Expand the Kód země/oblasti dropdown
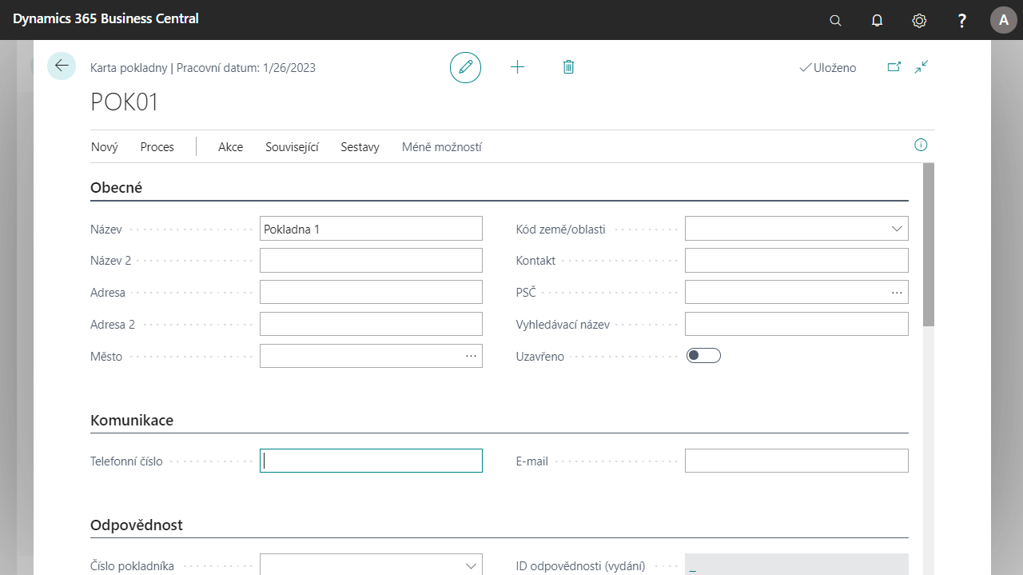 point(896,229)
